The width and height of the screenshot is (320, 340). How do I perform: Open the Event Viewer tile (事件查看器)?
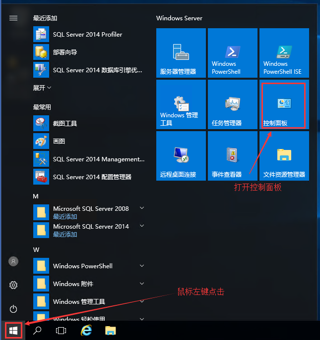(x=232, y=156)
